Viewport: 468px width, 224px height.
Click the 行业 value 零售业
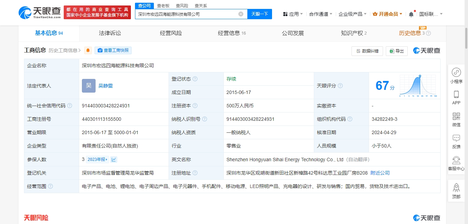[234, 146]
